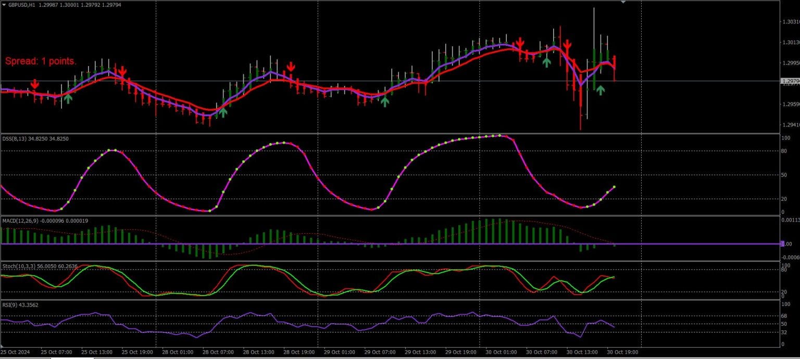Viewport: 800px width, 359px height.
Task: Click the 30 Oct 13:00 time label
Action: (582, 352)
